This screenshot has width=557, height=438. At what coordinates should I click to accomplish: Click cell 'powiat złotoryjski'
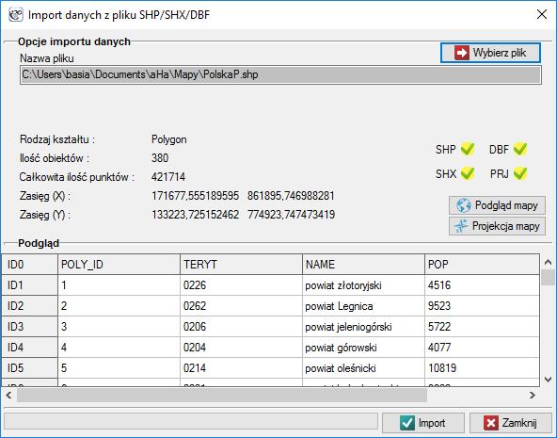coord(363,285)
